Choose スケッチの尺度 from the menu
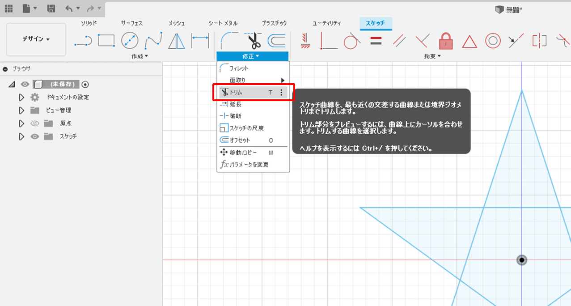571x306 pixels. (253, 128)
